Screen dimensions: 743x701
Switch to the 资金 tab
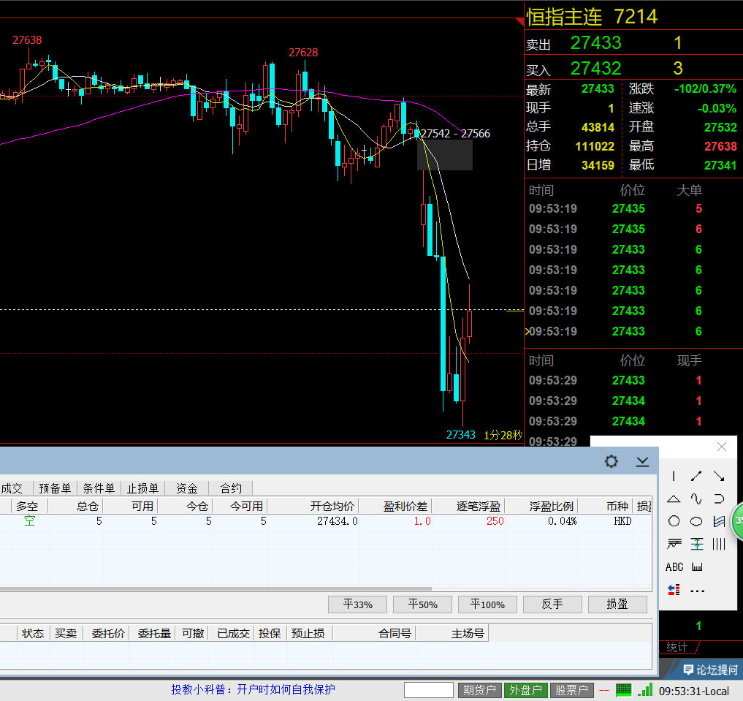click(x=187, y=488)
